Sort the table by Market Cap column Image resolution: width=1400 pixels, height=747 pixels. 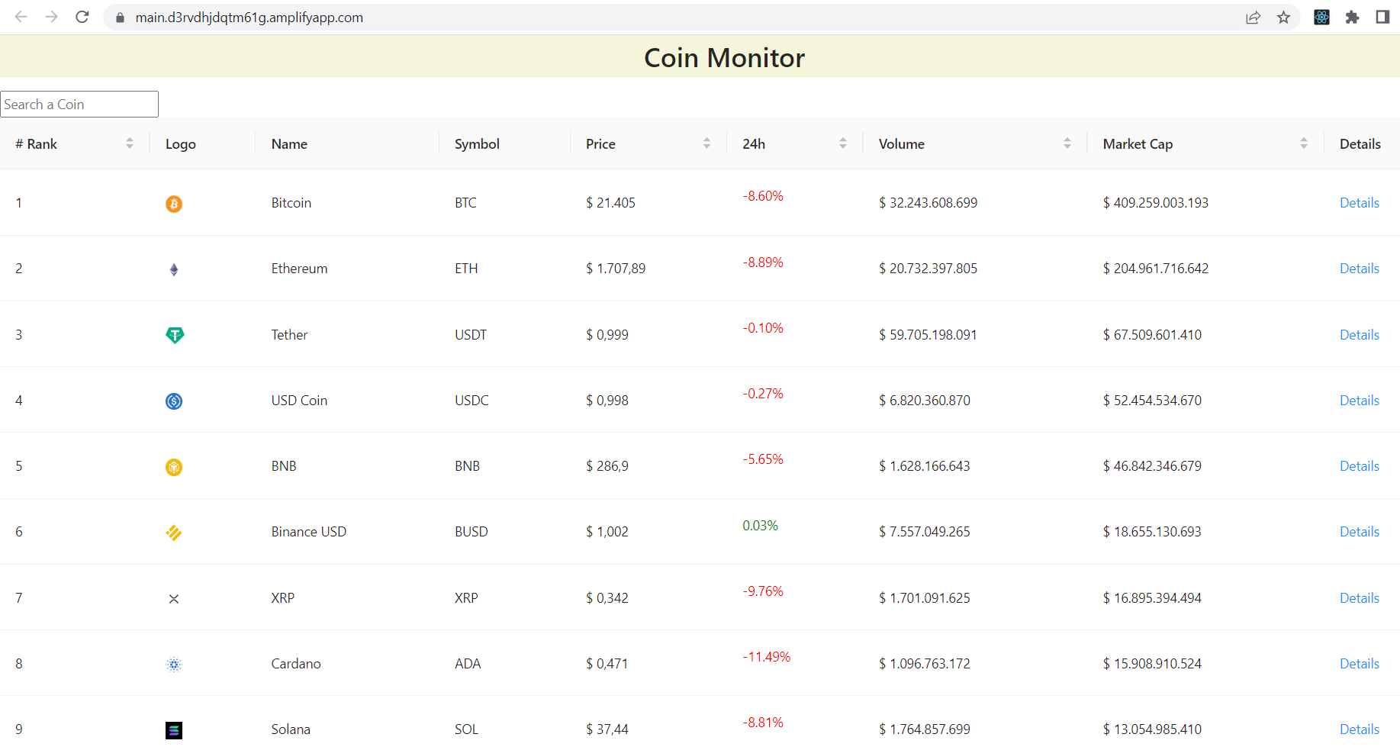[x=1304, y=143]
